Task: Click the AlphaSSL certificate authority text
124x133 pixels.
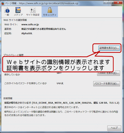Action: click(x=27, y=33)
